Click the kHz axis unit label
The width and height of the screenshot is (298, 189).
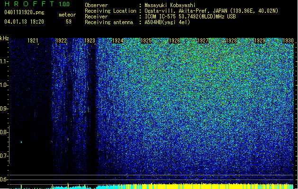[4, 38]
